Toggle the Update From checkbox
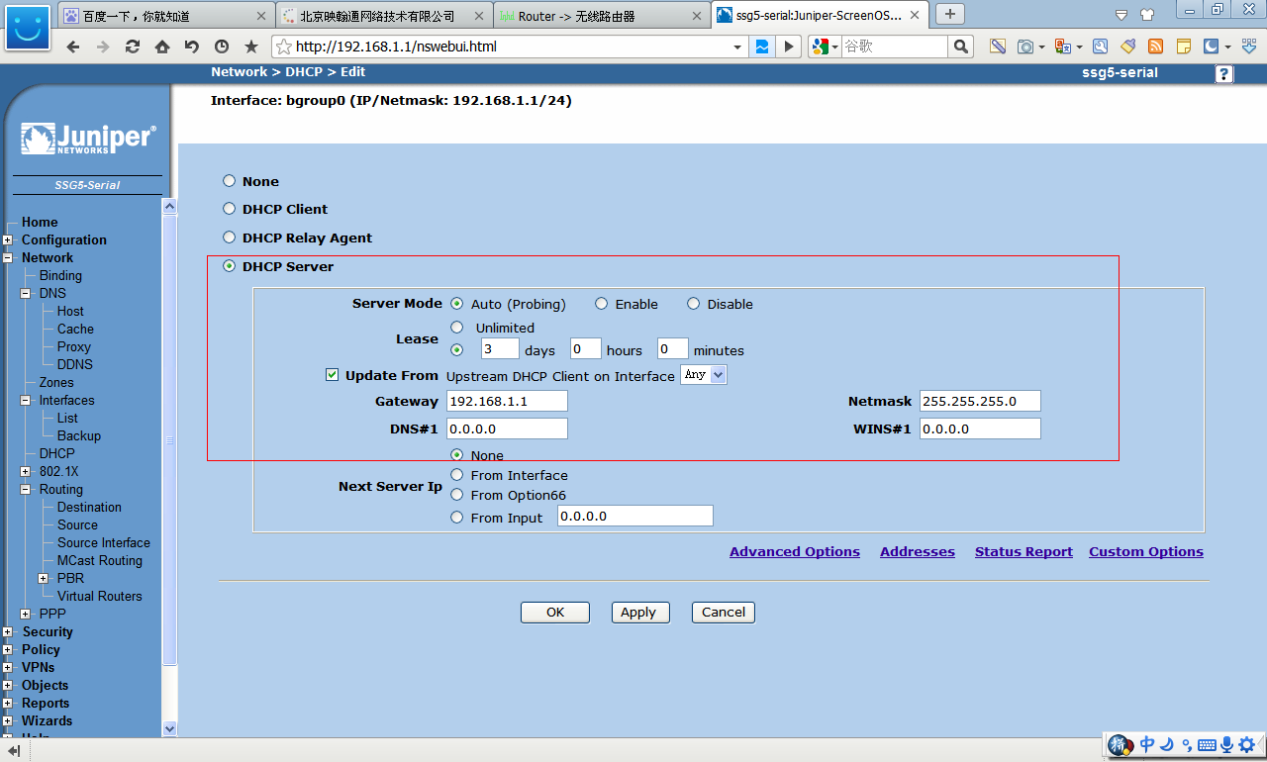This screenshot has height=762, width=1267. (333, 375)
